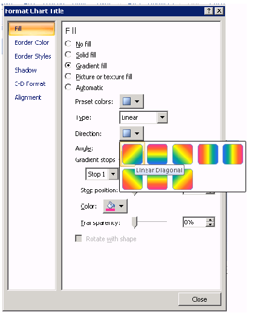The image size is (254, 315).
Task: Choose the middle gradient direction in the bottom row
Action: (x=157, y=180)
